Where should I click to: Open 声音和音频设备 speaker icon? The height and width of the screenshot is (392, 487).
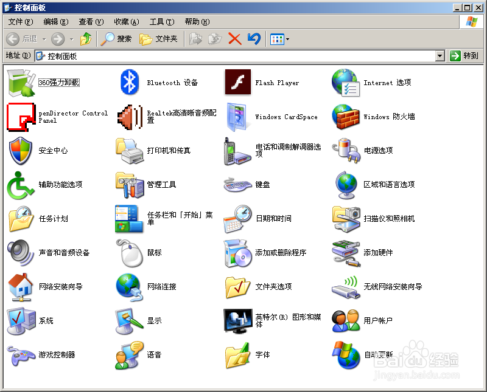[21, 253]
